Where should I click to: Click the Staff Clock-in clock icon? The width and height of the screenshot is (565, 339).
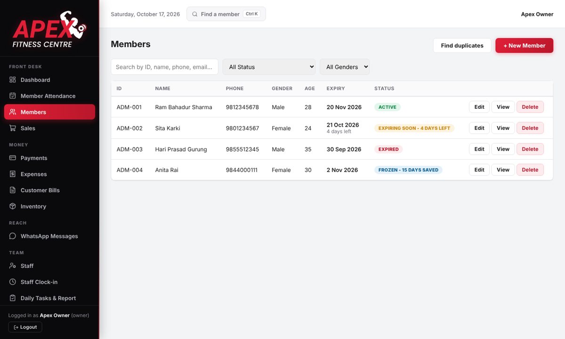coord(13,282)
